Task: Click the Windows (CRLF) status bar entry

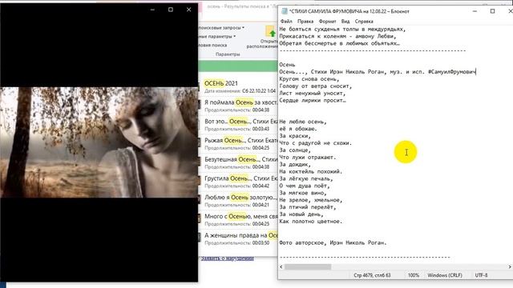Action: (445, 275)
